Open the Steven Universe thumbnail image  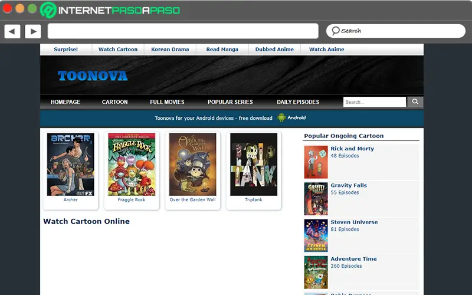pos(316,235)
